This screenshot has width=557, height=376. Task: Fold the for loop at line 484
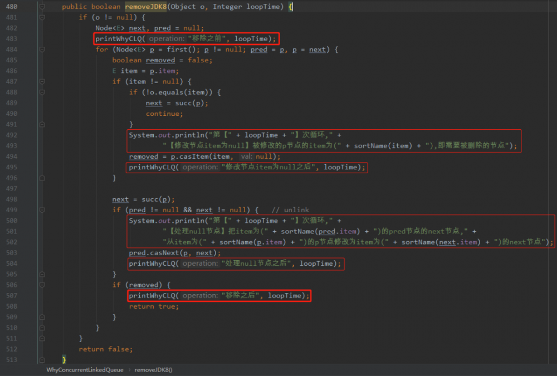(x=42, y=50)
